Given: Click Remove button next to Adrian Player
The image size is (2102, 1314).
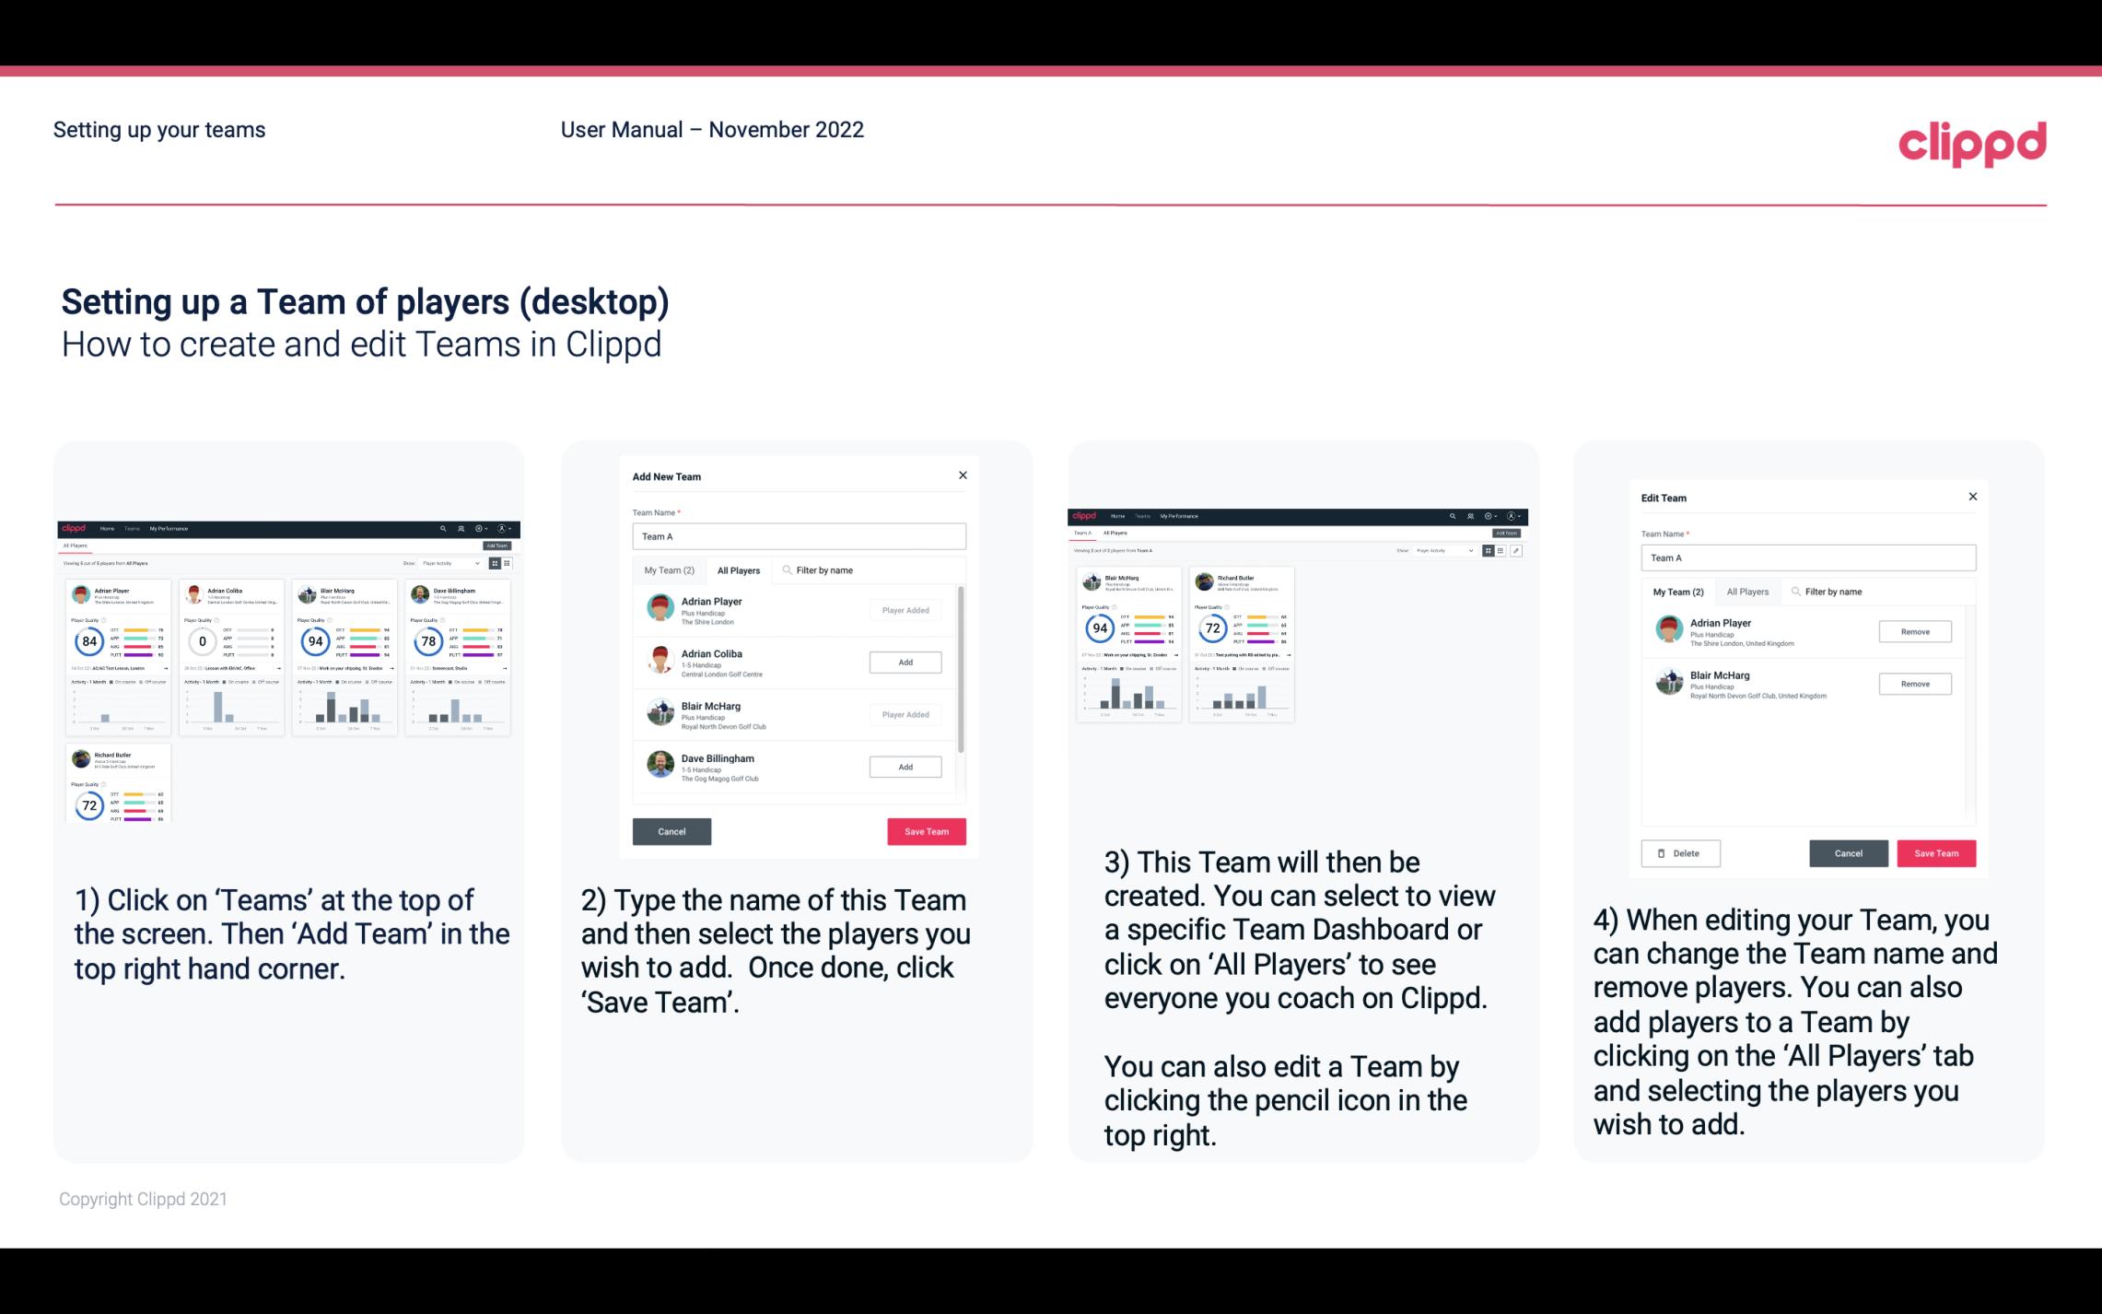Looking at the screenshot, I should pyautogui.click(x=1916, y=631).
